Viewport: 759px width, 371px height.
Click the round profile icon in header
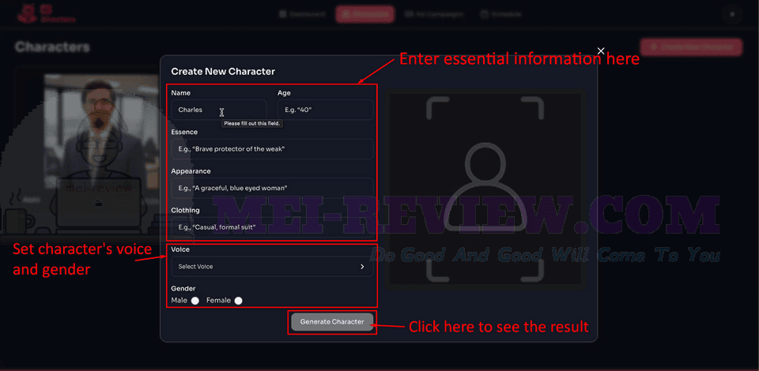(732, 14)
